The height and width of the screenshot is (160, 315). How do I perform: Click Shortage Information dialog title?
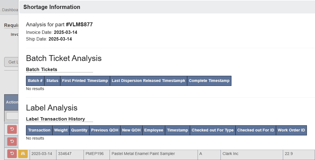[x=52, y=7]
